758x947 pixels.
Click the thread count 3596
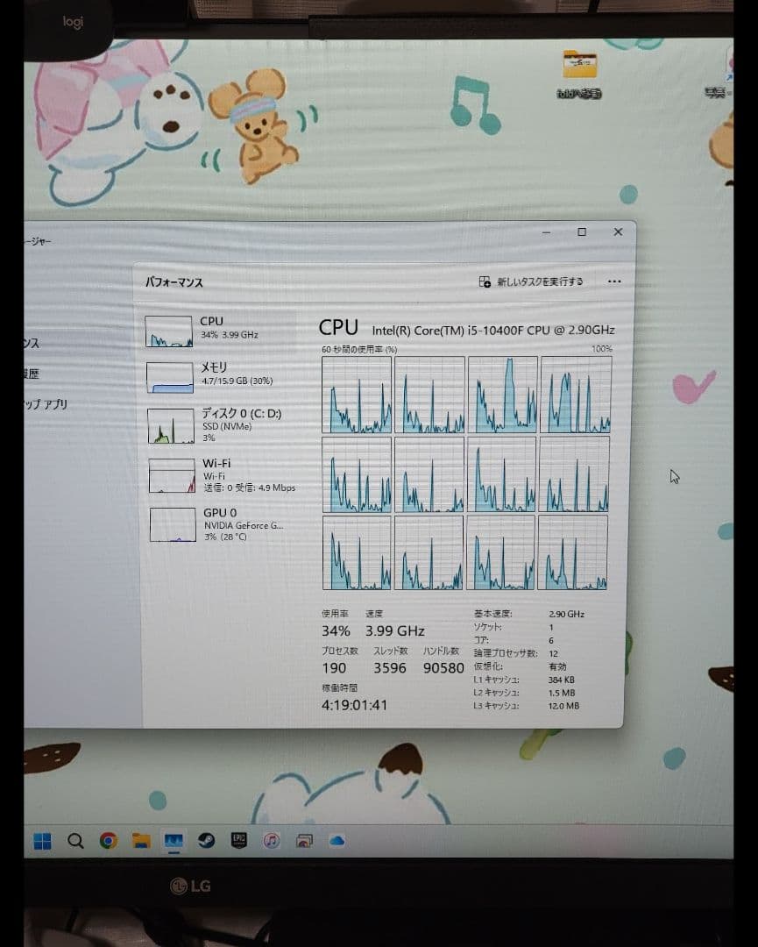(390, 668)
